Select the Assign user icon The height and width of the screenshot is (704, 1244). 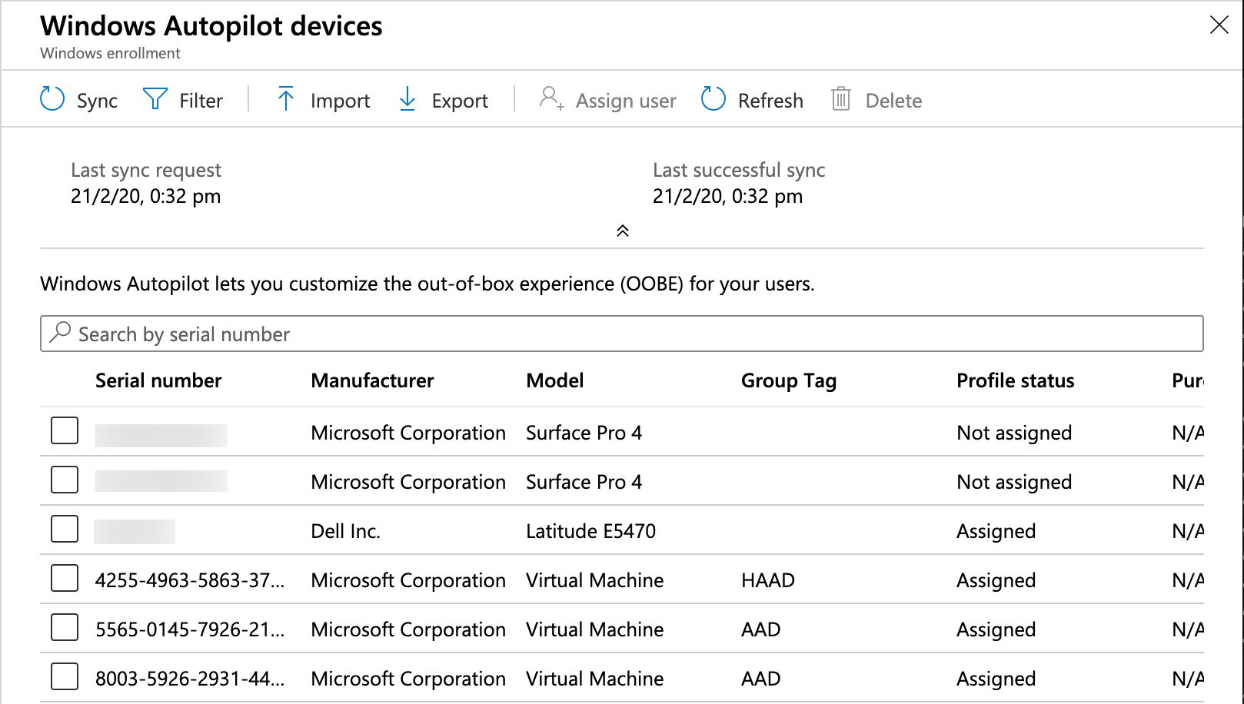pyautogui.click(x=549, y=99)
